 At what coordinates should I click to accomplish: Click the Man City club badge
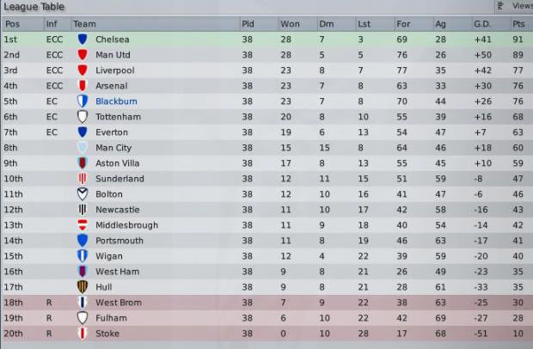click(83, 148)
